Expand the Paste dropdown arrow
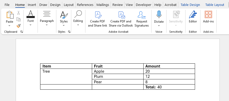 click(10, 26)
